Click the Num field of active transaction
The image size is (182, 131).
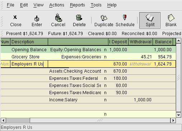click(x=5, y=64)
